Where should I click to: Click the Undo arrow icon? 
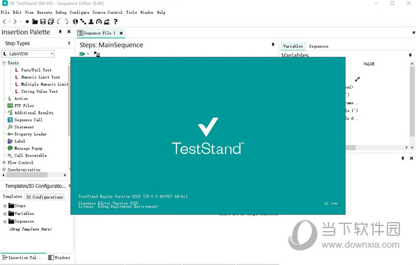(58, 22)
